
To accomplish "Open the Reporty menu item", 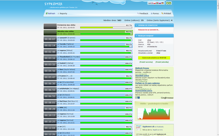I will (x=62, y=14).
